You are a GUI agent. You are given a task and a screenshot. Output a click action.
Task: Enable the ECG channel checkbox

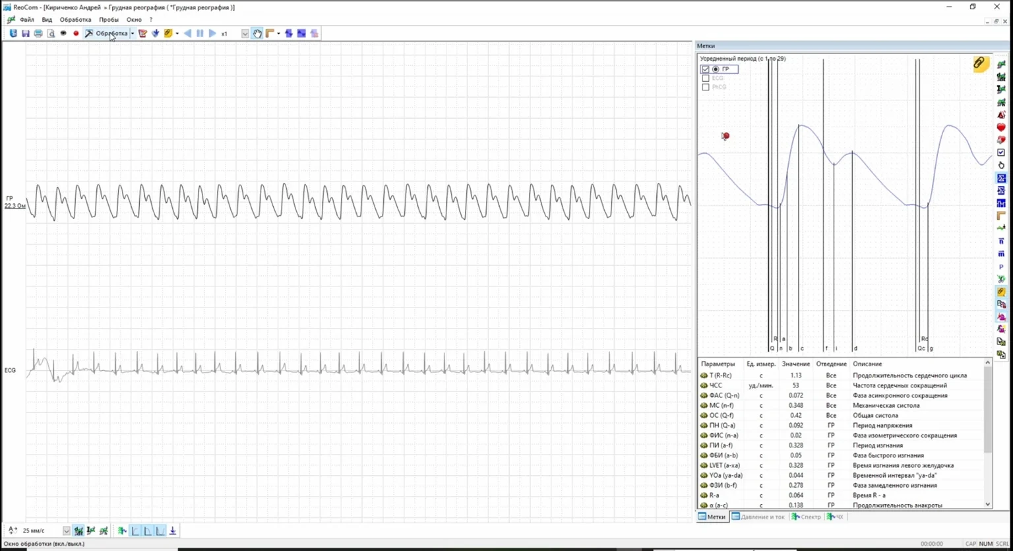(x=706, y=78)
